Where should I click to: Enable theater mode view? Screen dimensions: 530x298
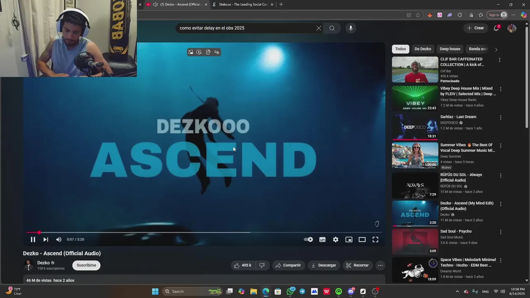(x=362, y=239)
